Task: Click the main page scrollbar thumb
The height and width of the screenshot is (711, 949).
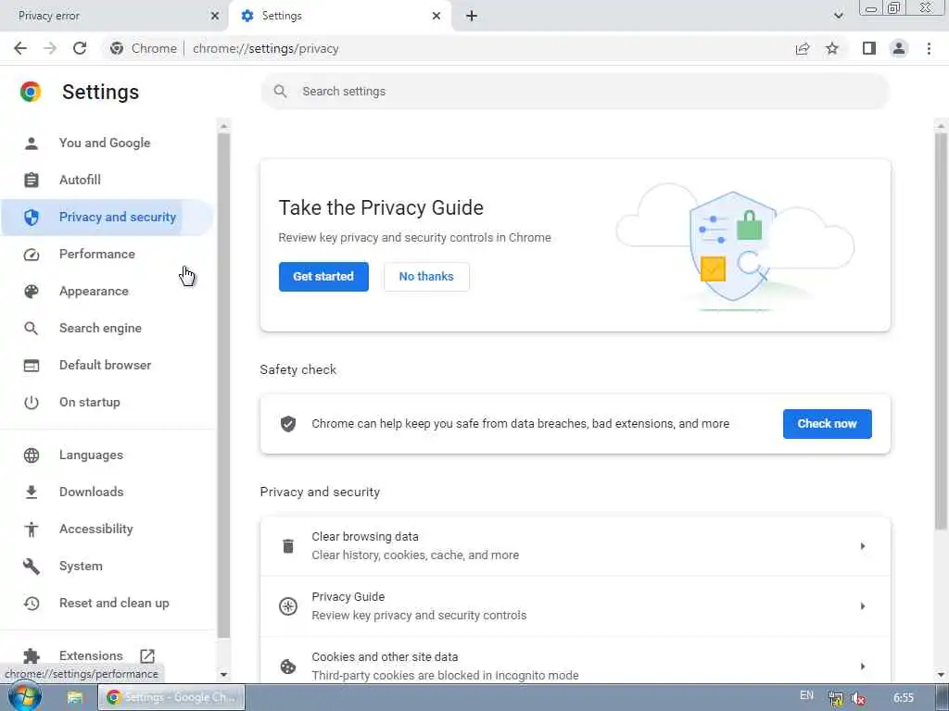Action: click(x=941, y=331)
